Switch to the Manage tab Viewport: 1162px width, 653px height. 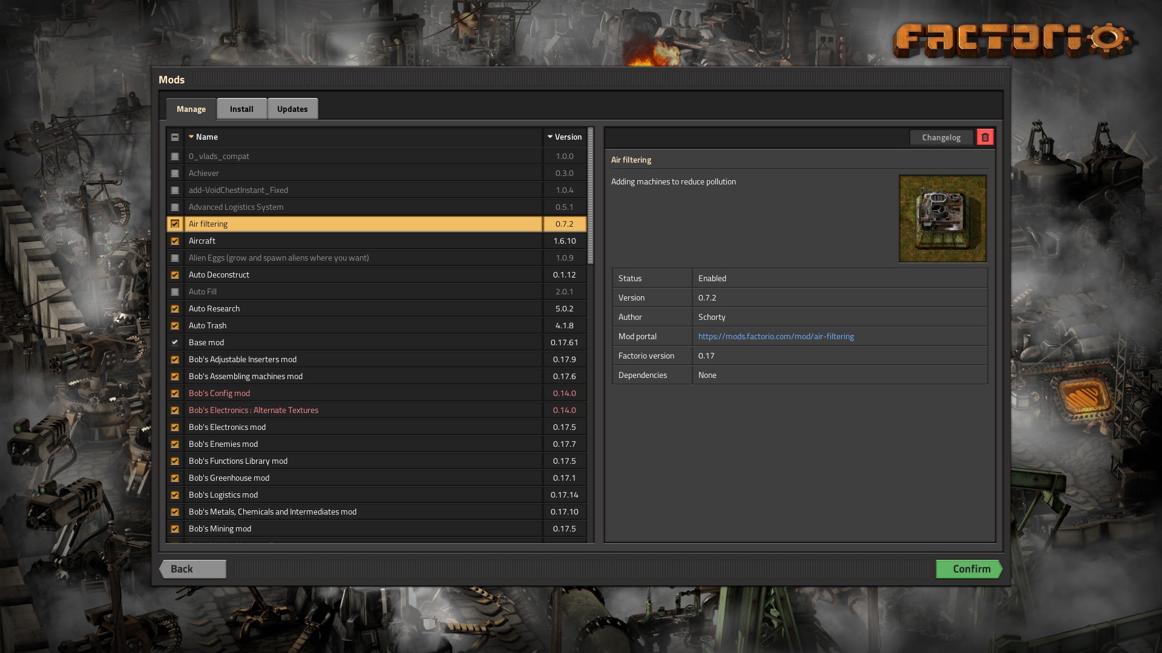pyautogui.click(x=191, y=109)
